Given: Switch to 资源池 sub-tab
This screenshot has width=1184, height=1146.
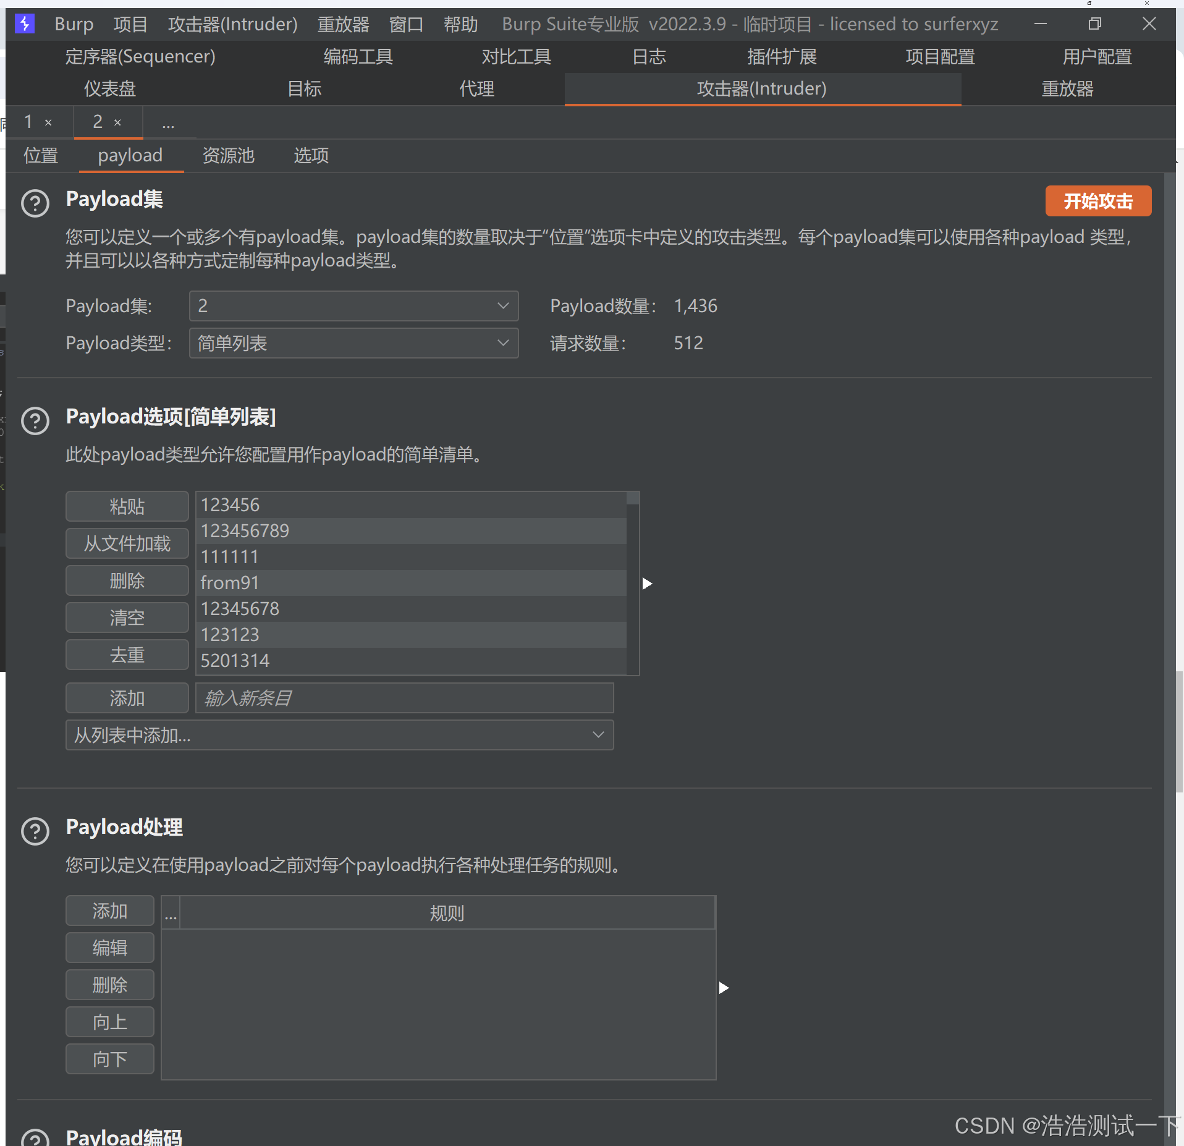Looking at the screenshot, I should tap(229, 155).
